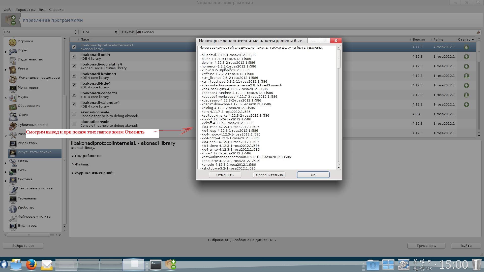Expand the Подробности section
The width and height of the screenshot is (484, 272).
[88, 156]
